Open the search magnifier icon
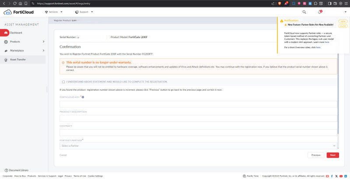 click(x=304, y=12)
